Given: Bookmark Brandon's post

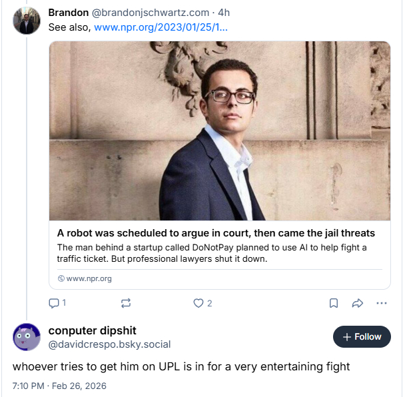Looking at the screenshot, I should tap(334, 303).
